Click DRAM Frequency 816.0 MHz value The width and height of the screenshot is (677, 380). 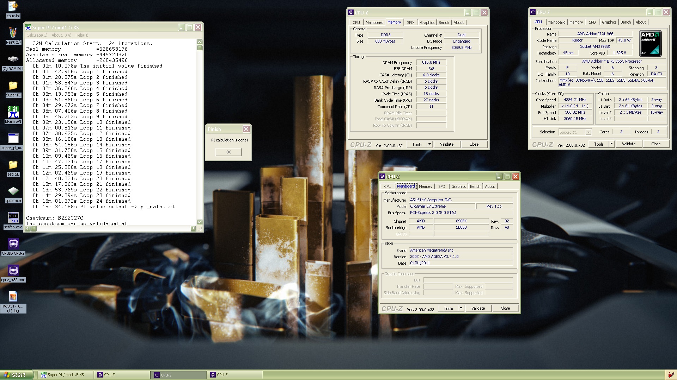[x=431, y=62]
